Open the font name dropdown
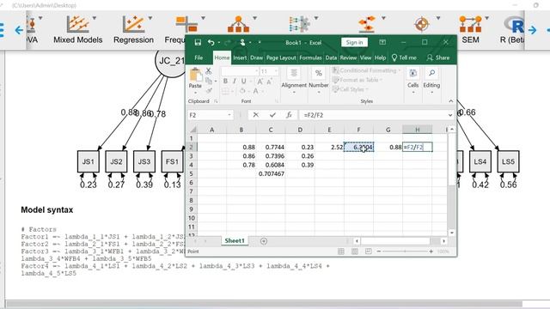The image size is (550, 309). (257, 71)
